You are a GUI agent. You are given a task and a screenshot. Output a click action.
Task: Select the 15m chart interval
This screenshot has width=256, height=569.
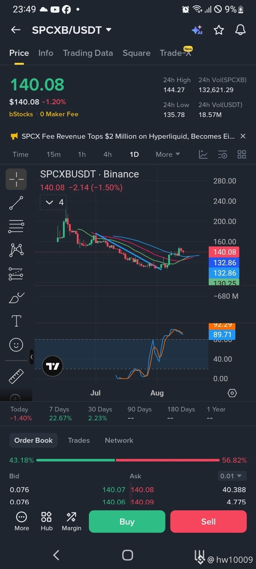[x=54, y=154]
